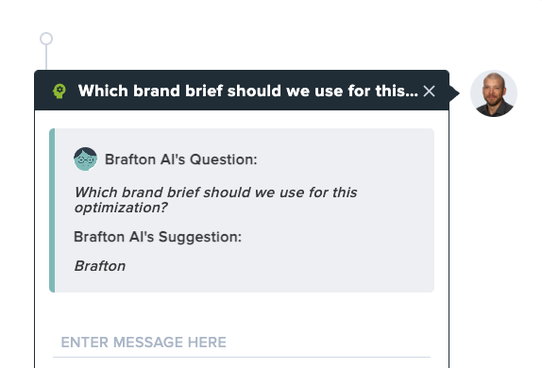Click the green AI head icon in header
This screenshot has height=368, width=542.
[x=59, y=91]
